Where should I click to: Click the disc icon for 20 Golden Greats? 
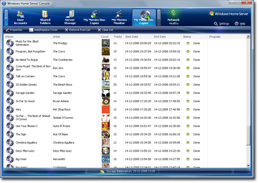10,84
